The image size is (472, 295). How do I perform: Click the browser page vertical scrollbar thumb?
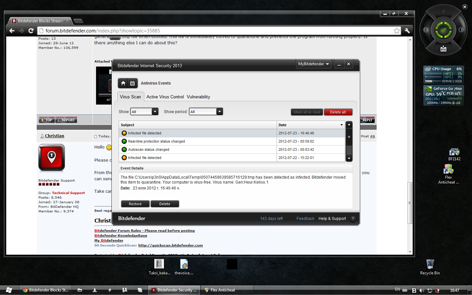(x=410, y=203)
